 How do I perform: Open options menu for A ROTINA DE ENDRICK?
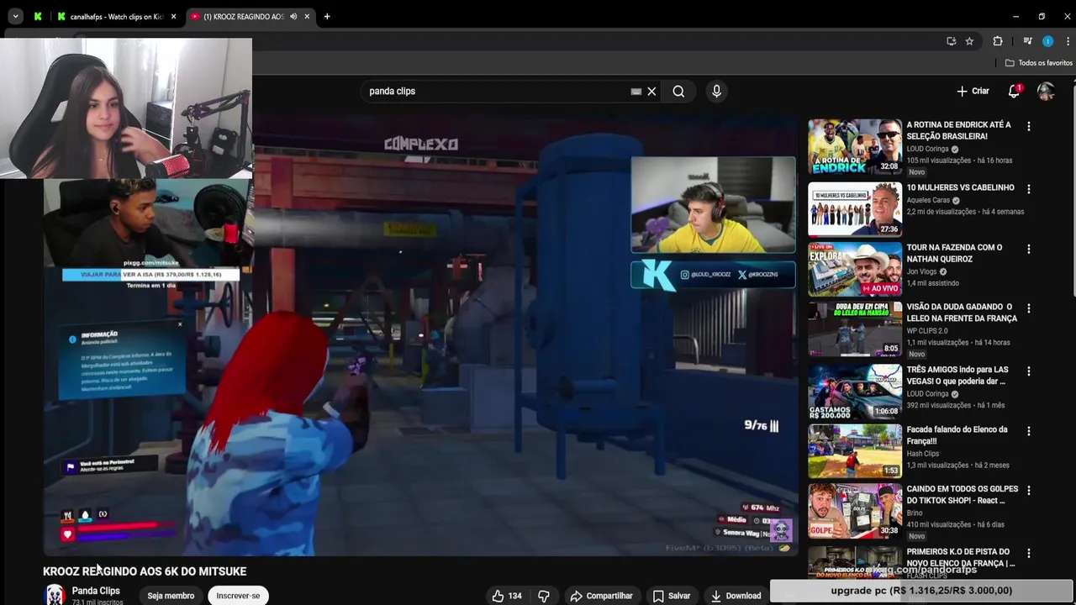click(x=1028, y=126)
